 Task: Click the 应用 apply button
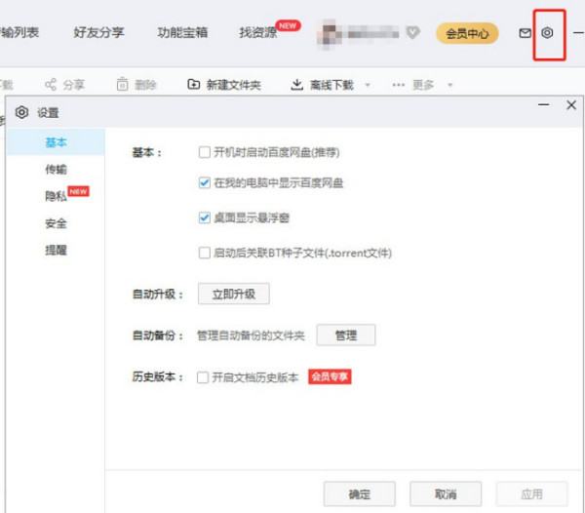(531, 493)
